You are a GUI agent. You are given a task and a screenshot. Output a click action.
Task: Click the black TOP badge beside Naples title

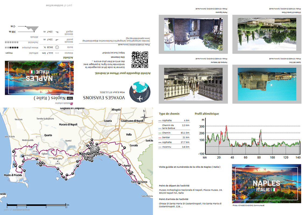click(x=70, y=98)
